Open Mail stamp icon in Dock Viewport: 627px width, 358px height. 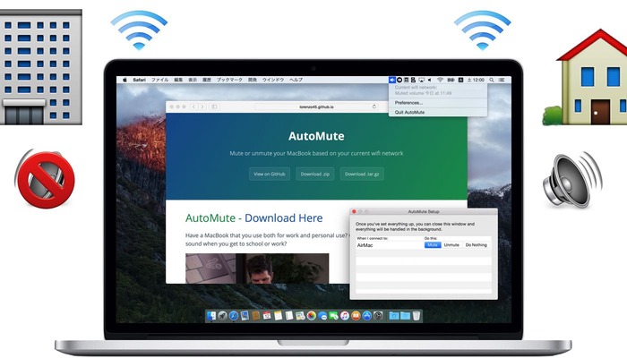pyautogui.click(x=245, y=316)
